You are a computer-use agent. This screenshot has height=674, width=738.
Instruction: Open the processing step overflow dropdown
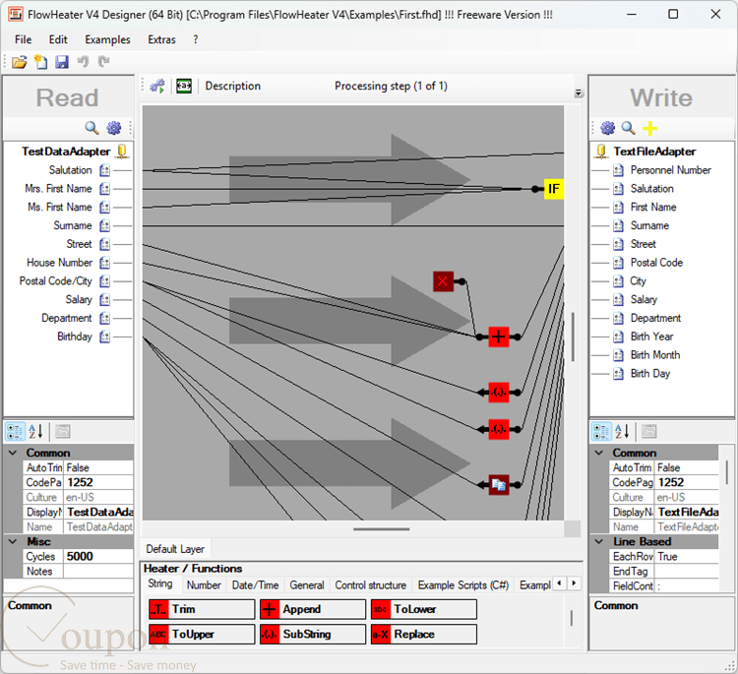tap(579, 93)
